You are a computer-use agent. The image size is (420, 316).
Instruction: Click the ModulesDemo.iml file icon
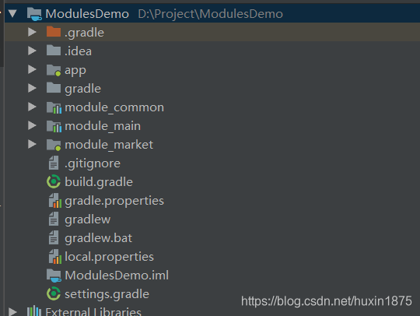54,276
